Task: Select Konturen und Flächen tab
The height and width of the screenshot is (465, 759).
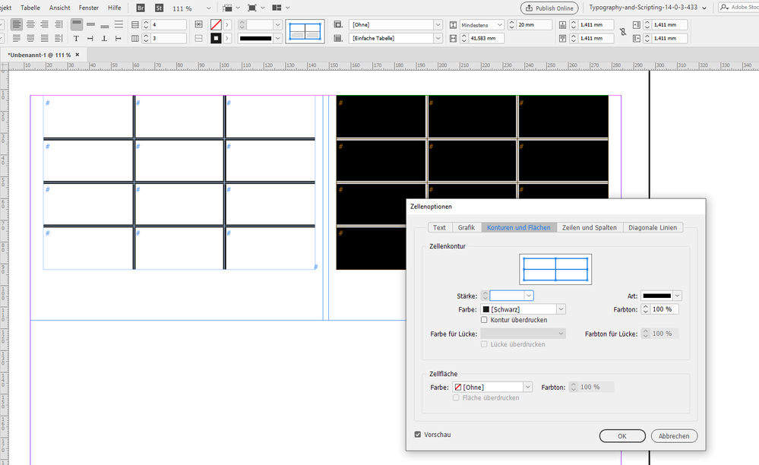Action: tap(518, 227)
